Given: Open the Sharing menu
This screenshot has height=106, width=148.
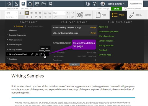Looking at the screenshot, I should 26,9.
